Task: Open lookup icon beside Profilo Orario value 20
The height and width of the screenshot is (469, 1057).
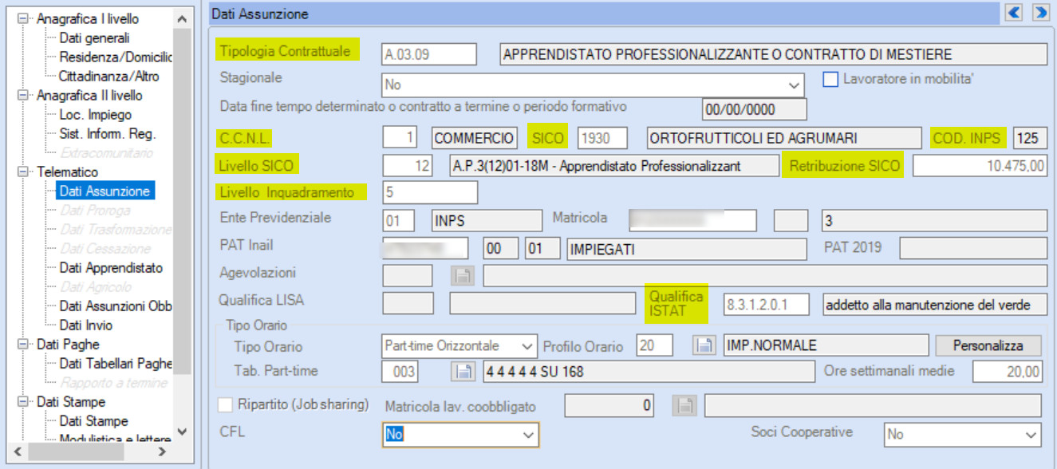Action: [x=703, y=345]
